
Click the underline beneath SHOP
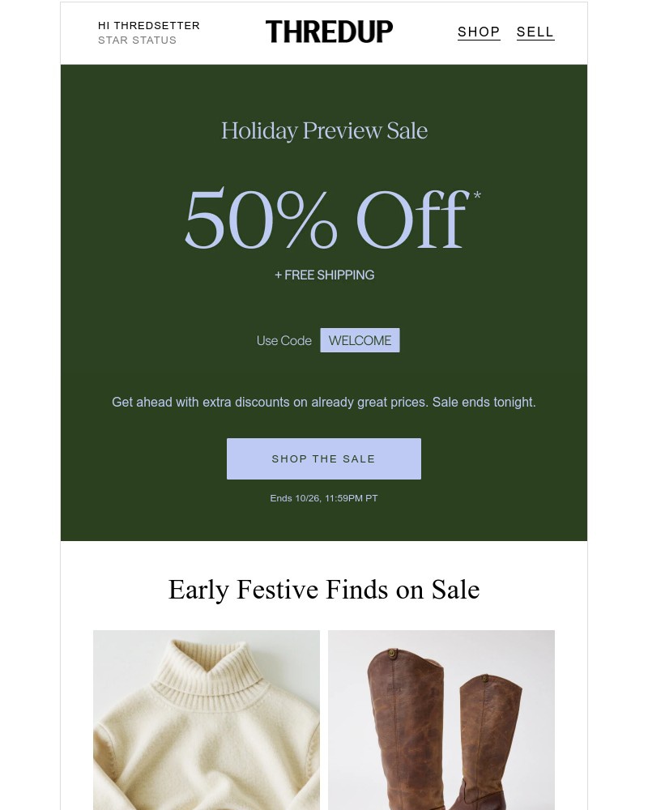click(x=479, y=40)
